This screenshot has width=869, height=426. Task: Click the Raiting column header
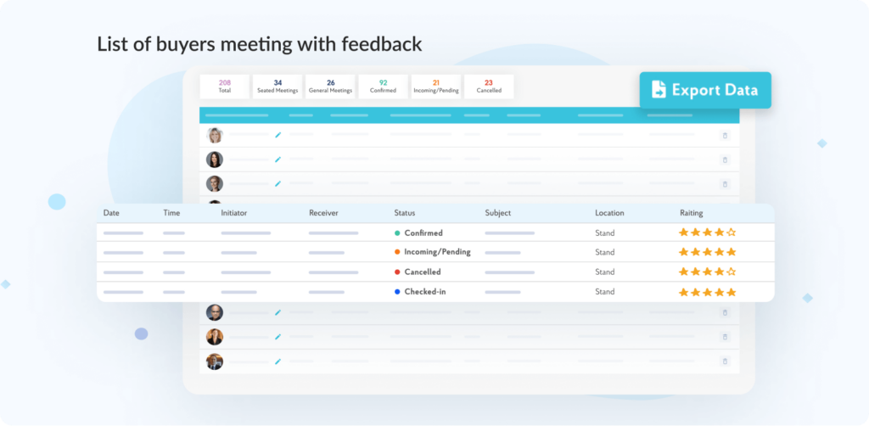click(691, 213)
